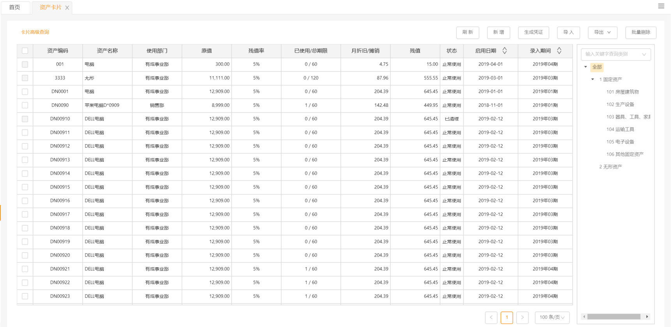Sort by 启用日期 column arrows
671x327 pixels.
(505, 51)
